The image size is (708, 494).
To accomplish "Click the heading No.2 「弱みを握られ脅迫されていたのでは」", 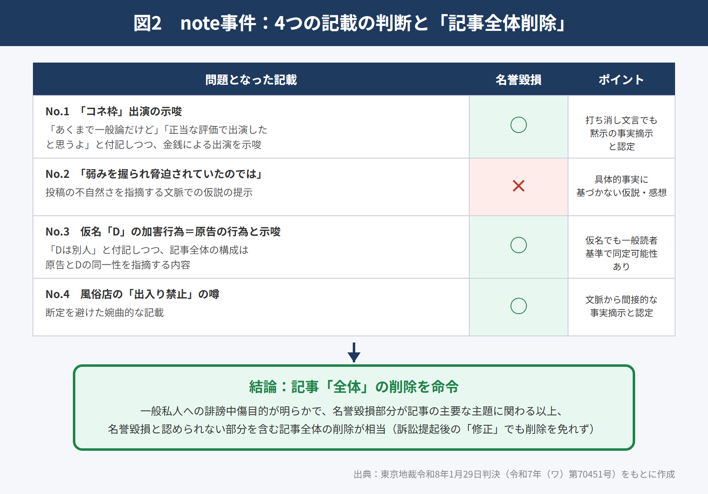I will (154, 174).
